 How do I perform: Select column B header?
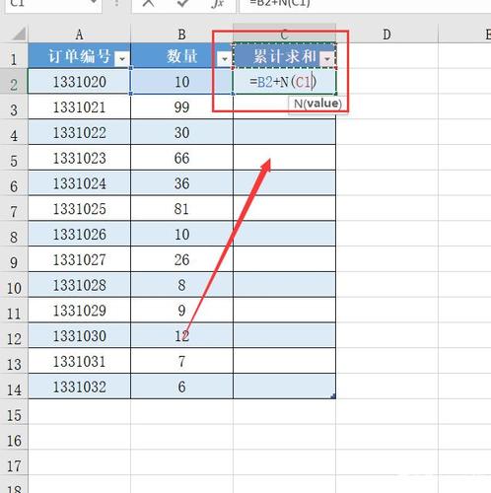[181, 35]
